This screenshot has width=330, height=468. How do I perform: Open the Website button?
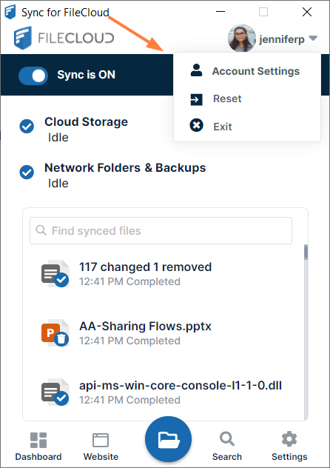pos(101,447)
